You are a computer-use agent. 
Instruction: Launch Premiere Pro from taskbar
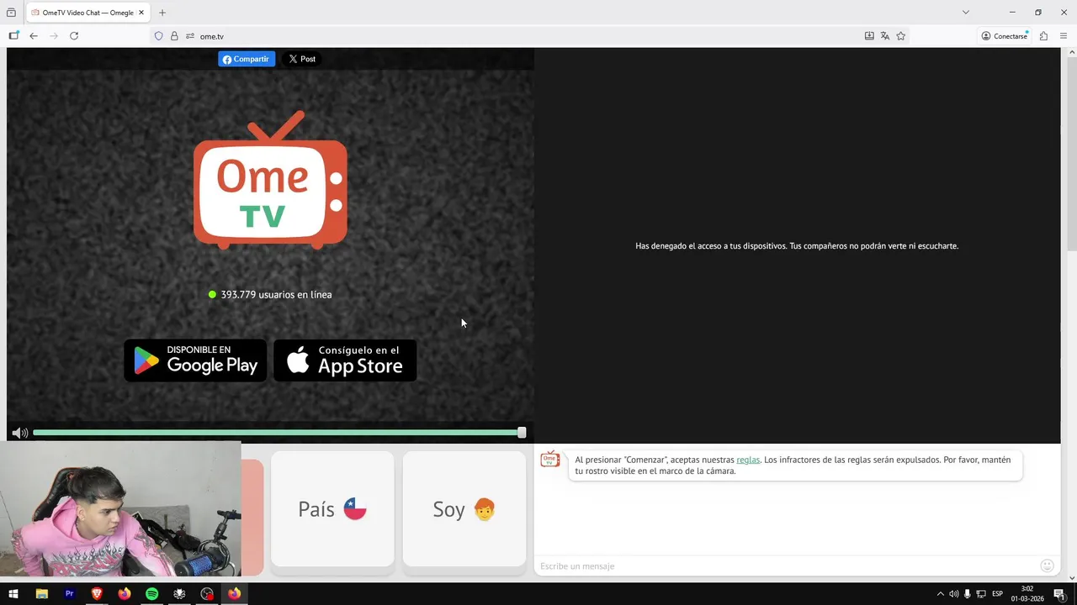(x=69, y=594)
